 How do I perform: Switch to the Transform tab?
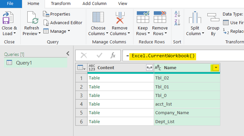pyautogui.click(x=61, y=4)
